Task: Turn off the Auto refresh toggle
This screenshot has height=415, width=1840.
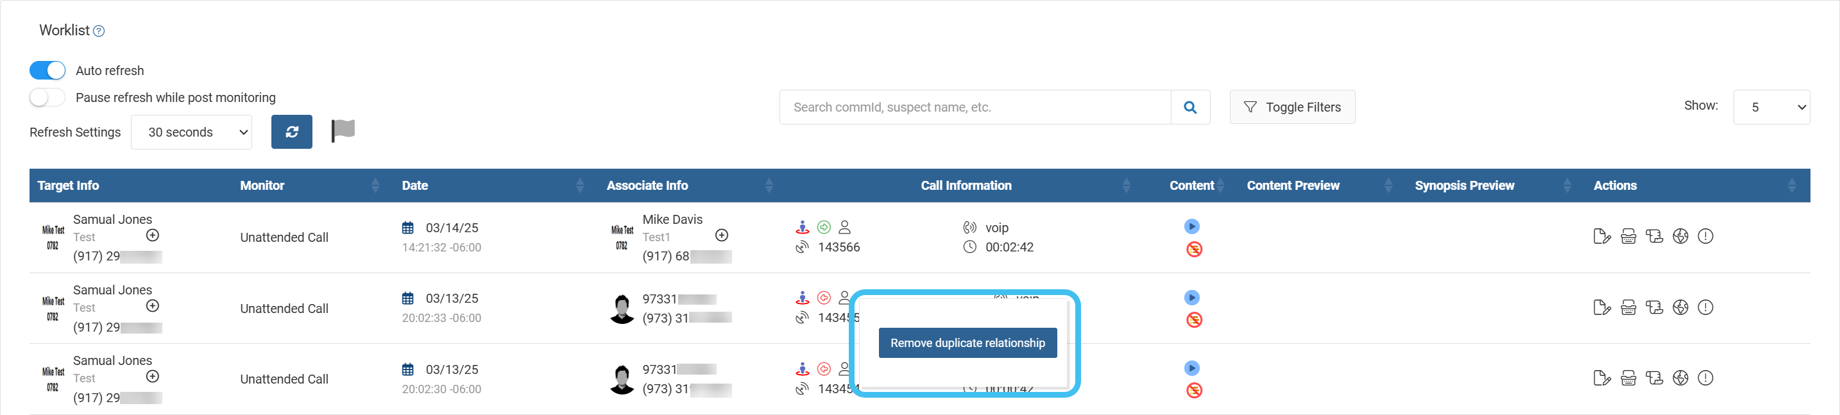Action: tap(47, 71)
